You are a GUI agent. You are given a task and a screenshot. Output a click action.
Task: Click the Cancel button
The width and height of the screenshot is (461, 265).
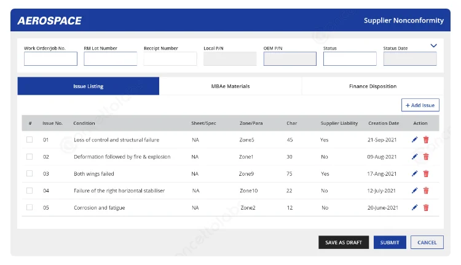click(427, 242)
